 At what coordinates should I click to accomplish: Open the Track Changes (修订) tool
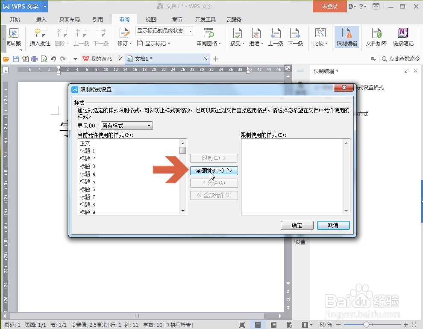pyautogui.click(x=124, y=37)
